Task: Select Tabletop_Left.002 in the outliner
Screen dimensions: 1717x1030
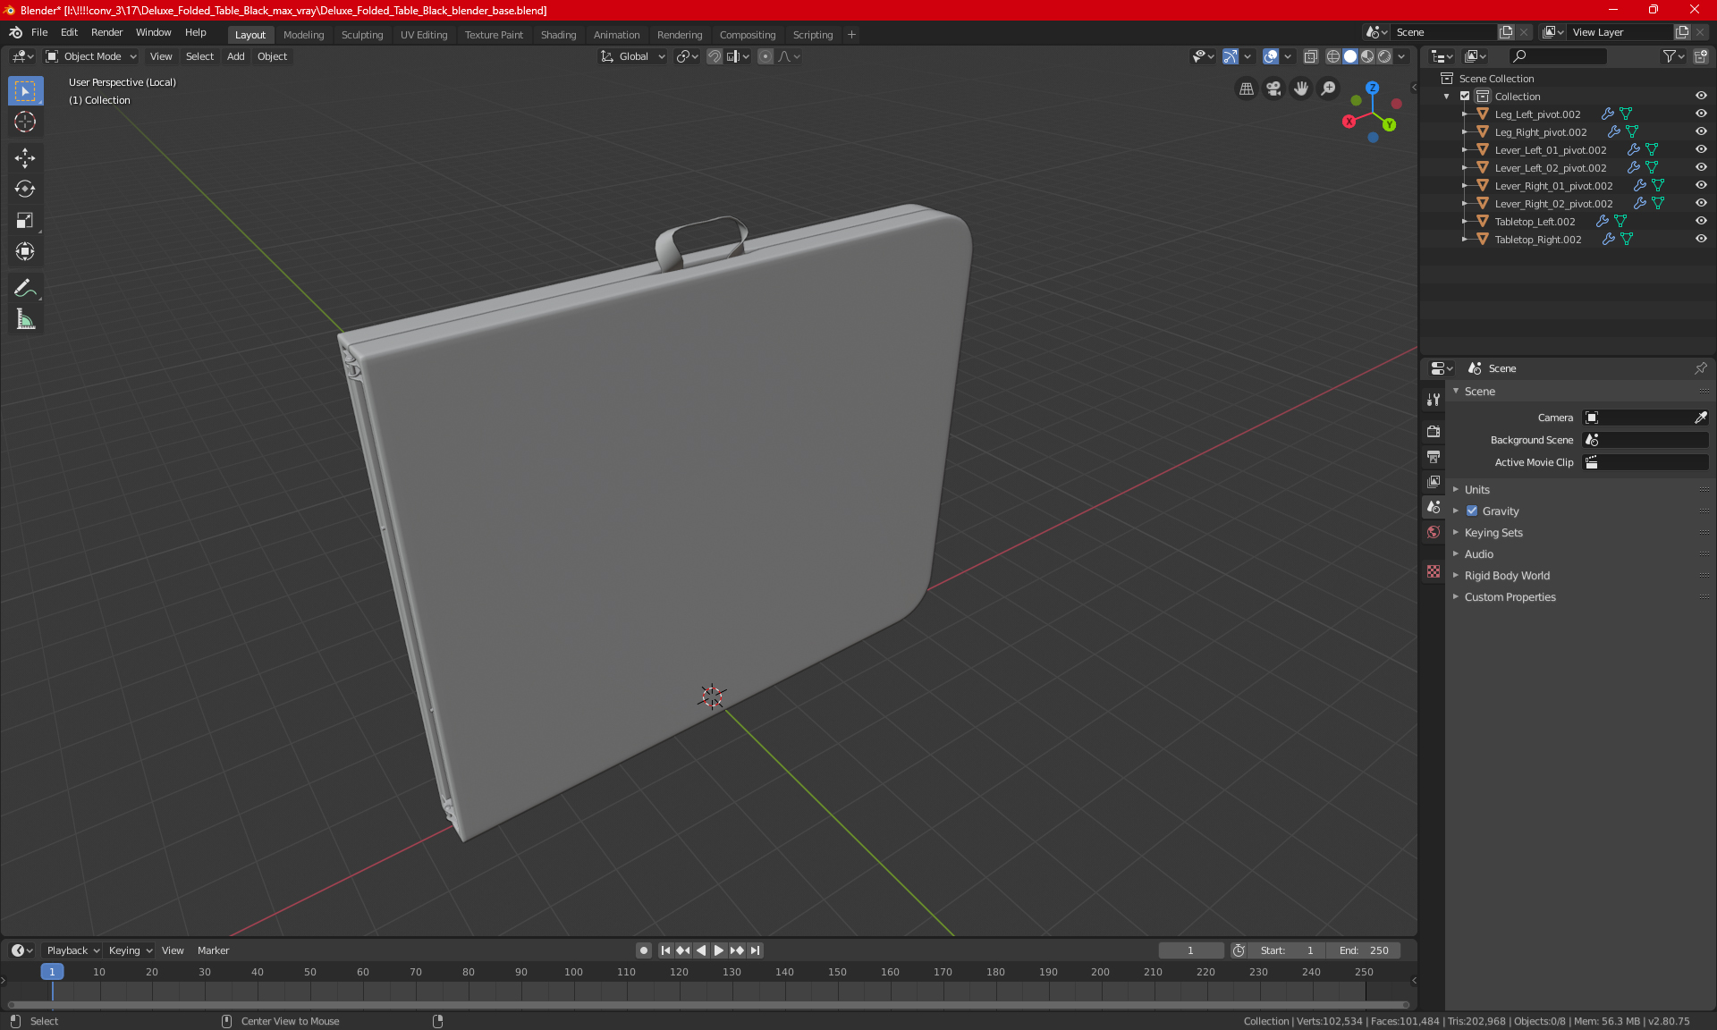Action: tap(1535, 222)
